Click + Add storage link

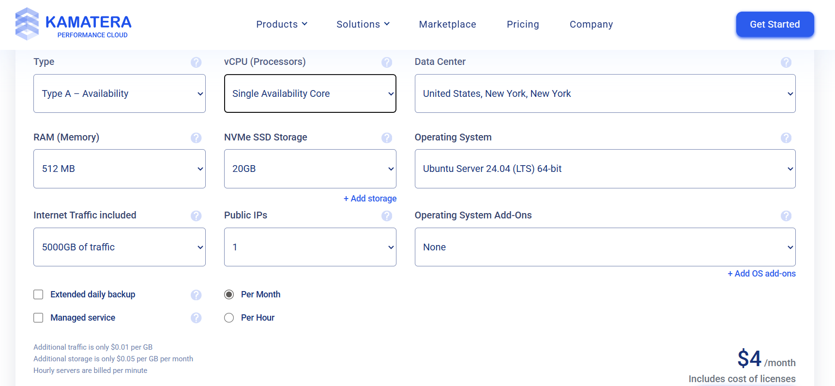pyautogui.click(x=370, y=199)
